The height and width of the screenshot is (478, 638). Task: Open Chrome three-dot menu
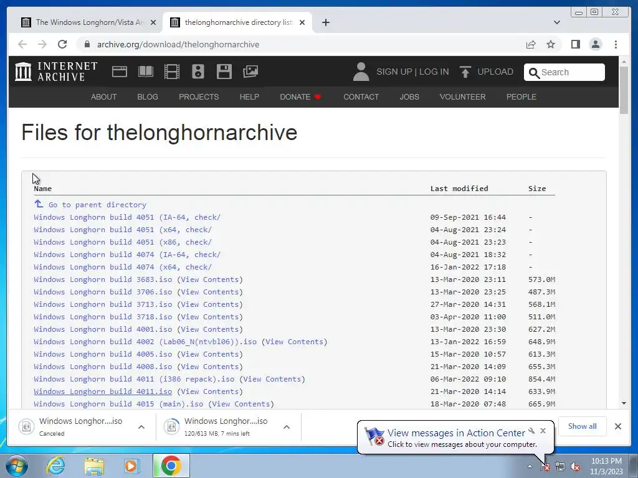(616, 44)
